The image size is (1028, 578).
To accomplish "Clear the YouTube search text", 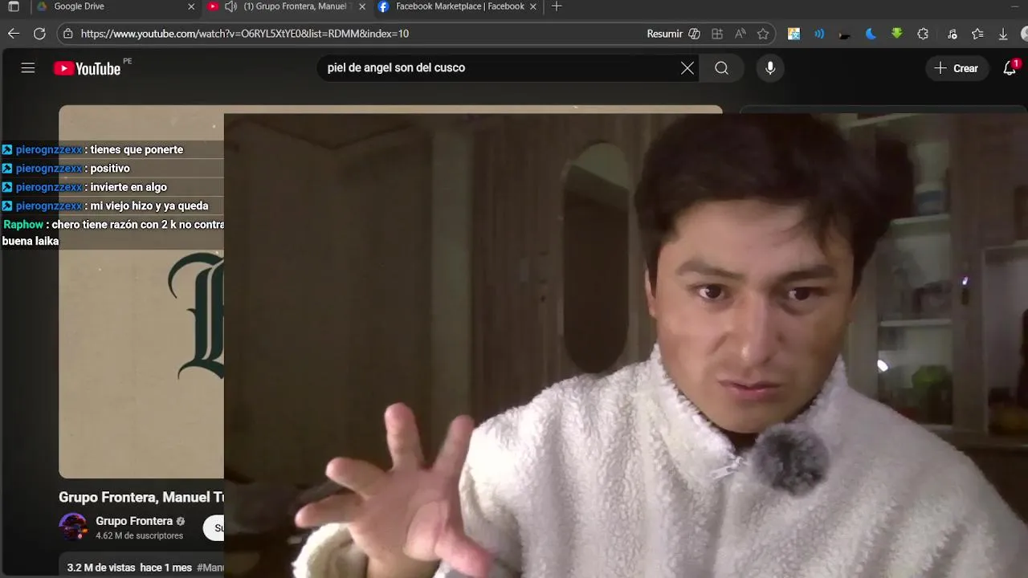I will coord(687,68).
